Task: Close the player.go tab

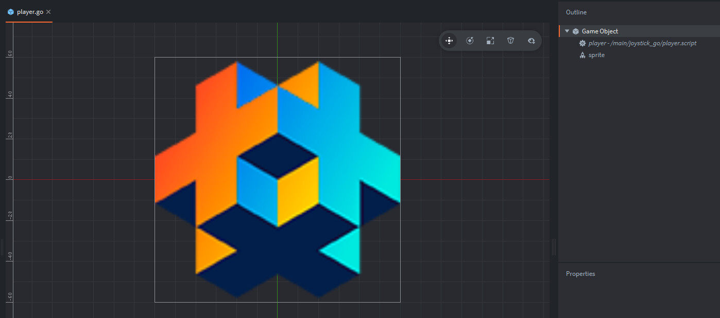Action: point(48,12)
